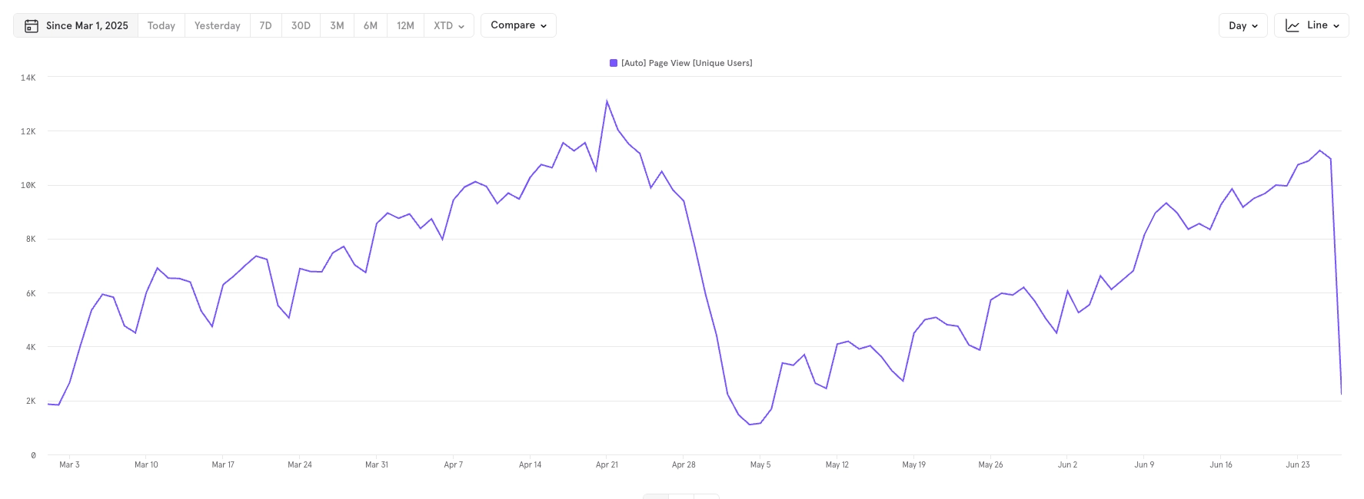Open the Since Mar 1, 2025 date picker

point(87,25)
